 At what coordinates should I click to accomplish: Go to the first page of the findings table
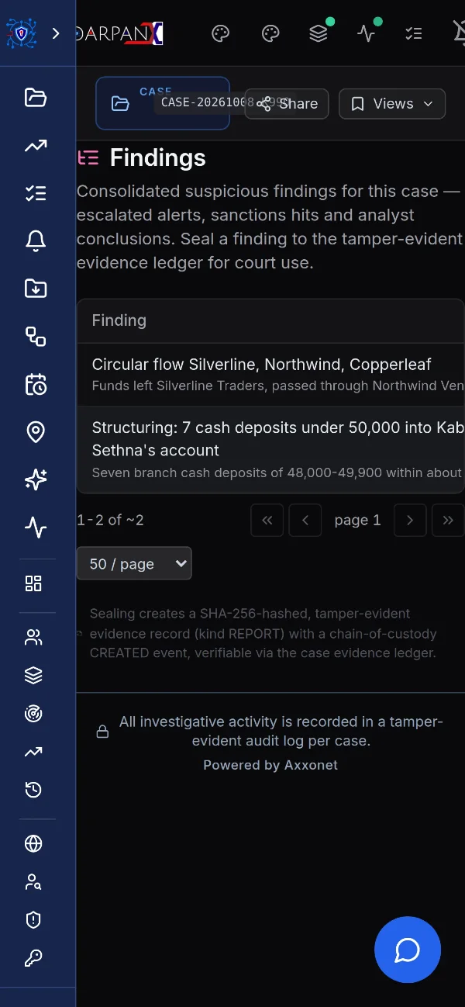[267, 521]
